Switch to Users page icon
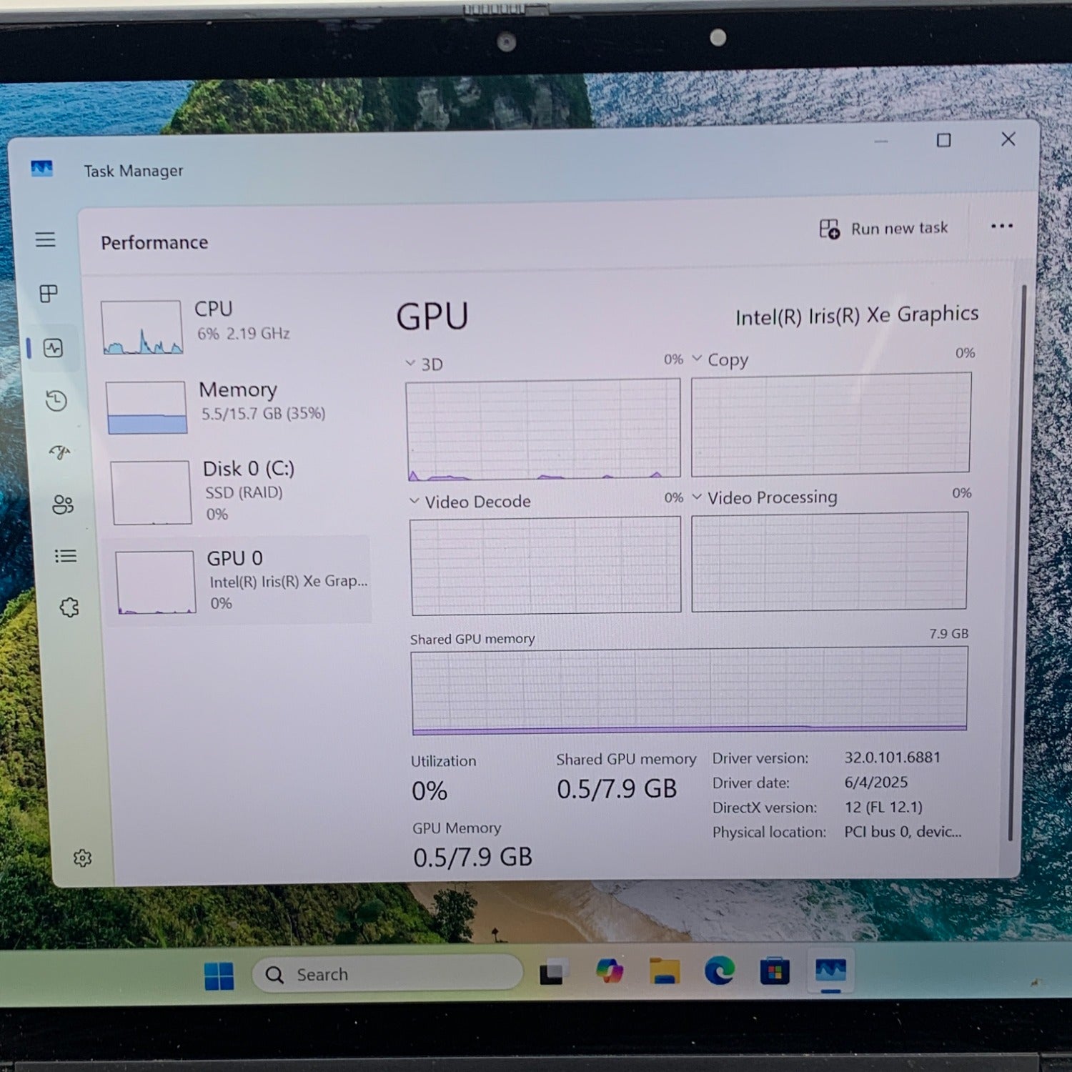This screenshot has height=1072, width=1072. tap(63, 505)
